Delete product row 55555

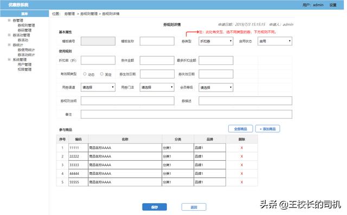pos(242,182)
